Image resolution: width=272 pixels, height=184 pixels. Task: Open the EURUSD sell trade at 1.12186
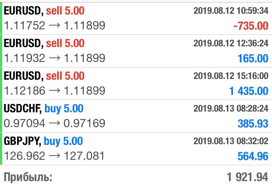pos(136,84)
